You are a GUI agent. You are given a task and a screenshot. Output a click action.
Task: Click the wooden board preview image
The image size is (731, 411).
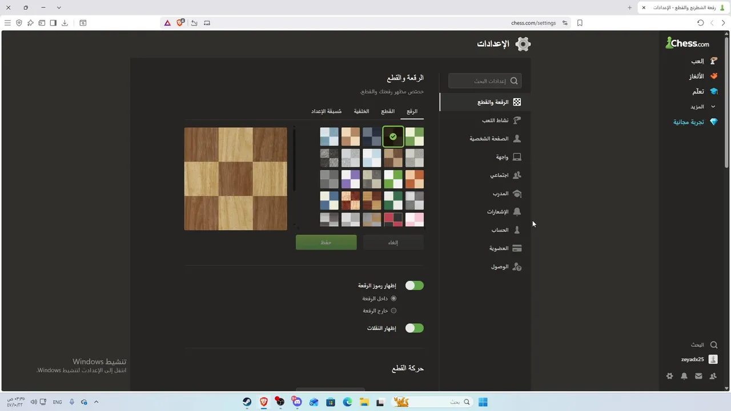235,179
